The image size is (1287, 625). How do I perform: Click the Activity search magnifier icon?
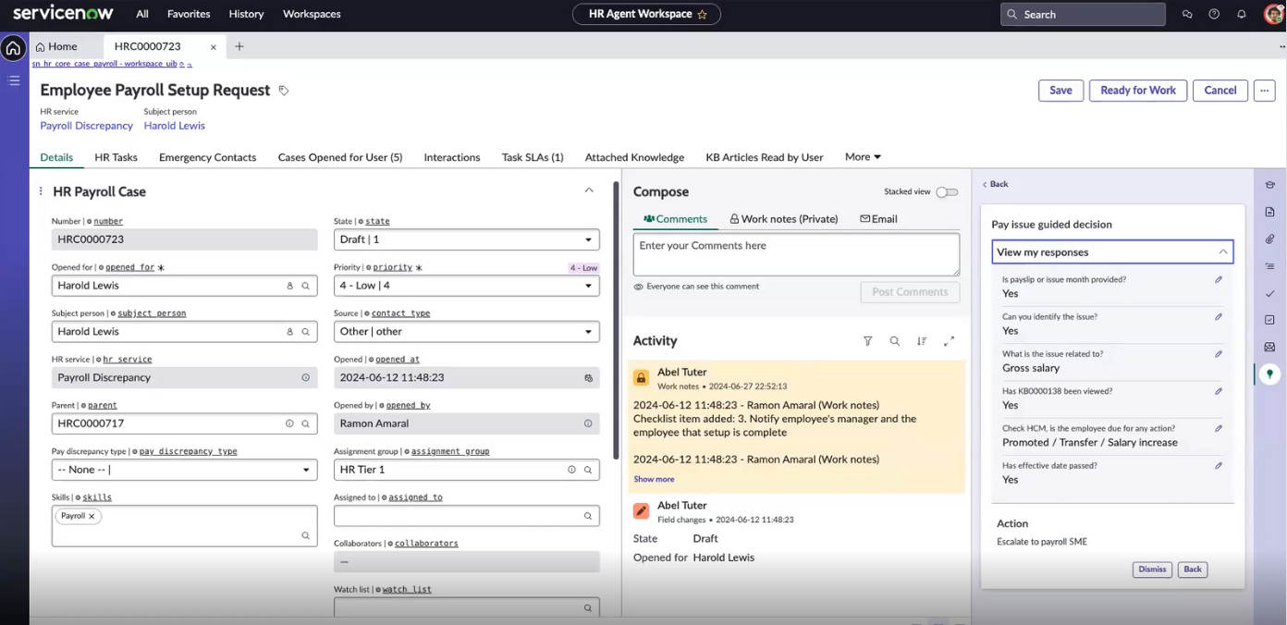(894, 341)
